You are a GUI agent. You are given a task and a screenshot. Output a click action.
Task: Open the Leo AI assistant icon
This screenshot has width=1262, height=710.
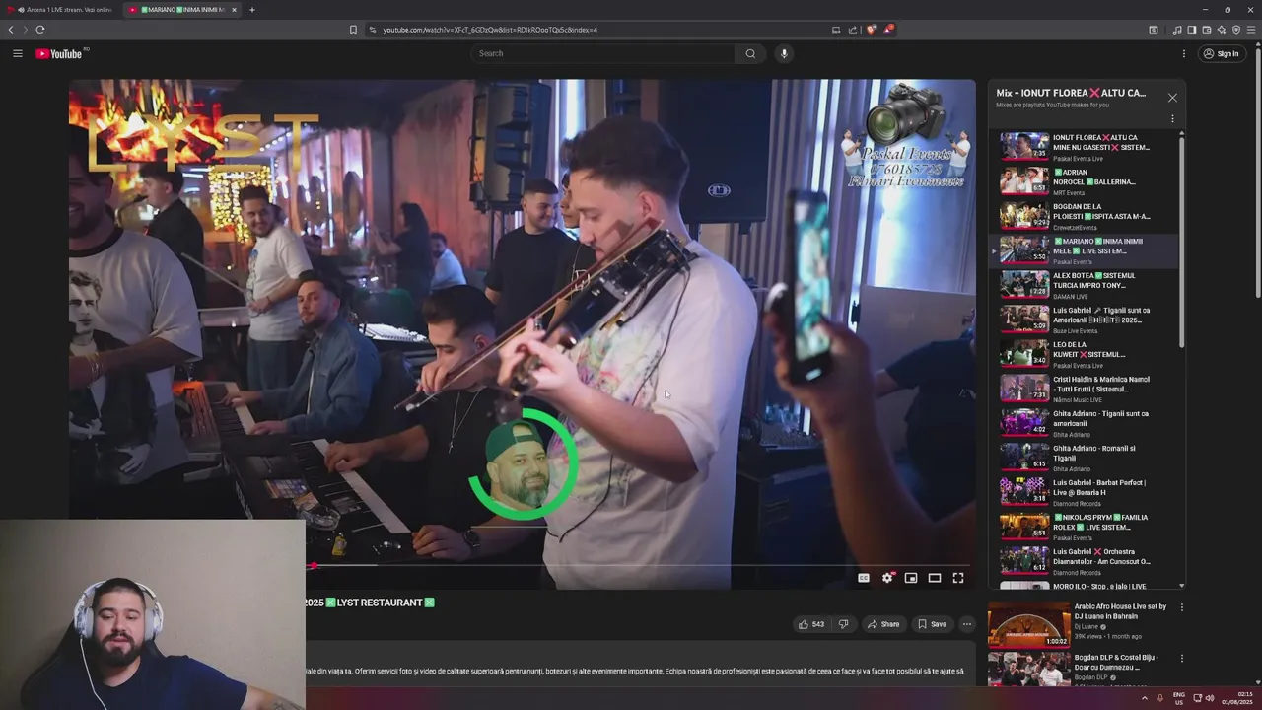click(1222, 30)
